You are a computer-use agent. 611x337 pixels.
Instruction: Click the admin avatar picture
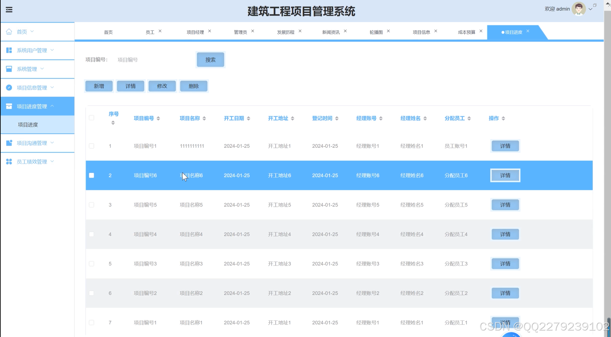pyautogui.click(x=579, y=9)
